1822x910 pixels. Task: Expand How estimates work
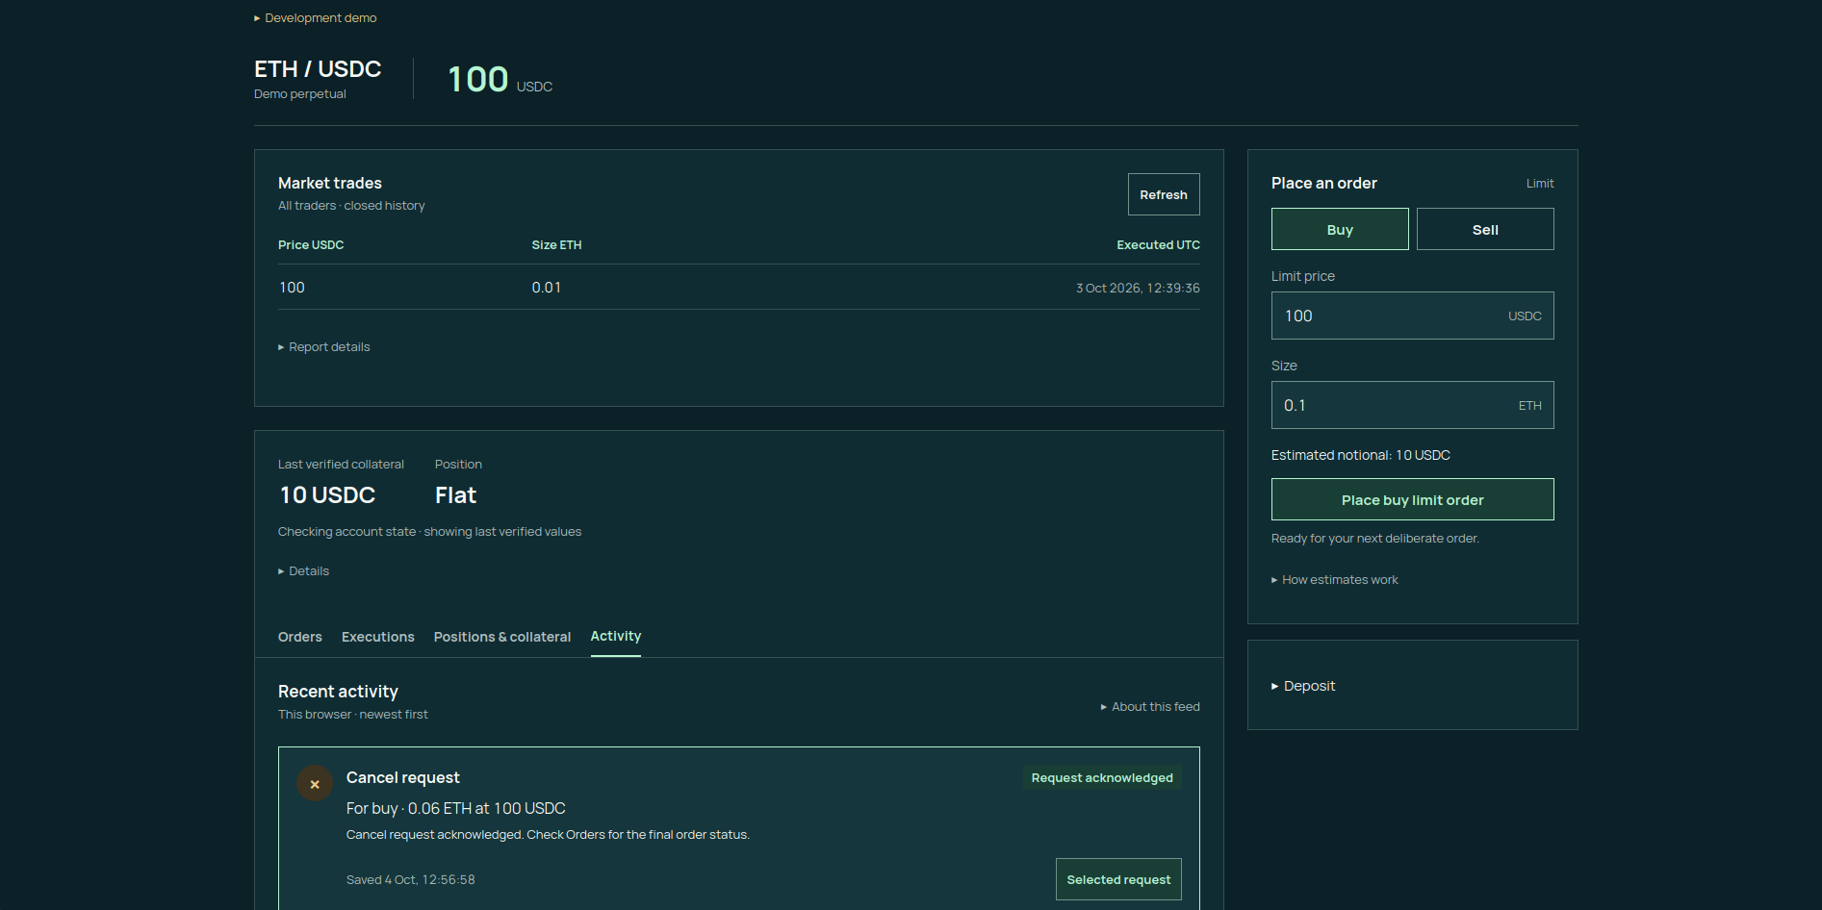(x=1335, y=580)
